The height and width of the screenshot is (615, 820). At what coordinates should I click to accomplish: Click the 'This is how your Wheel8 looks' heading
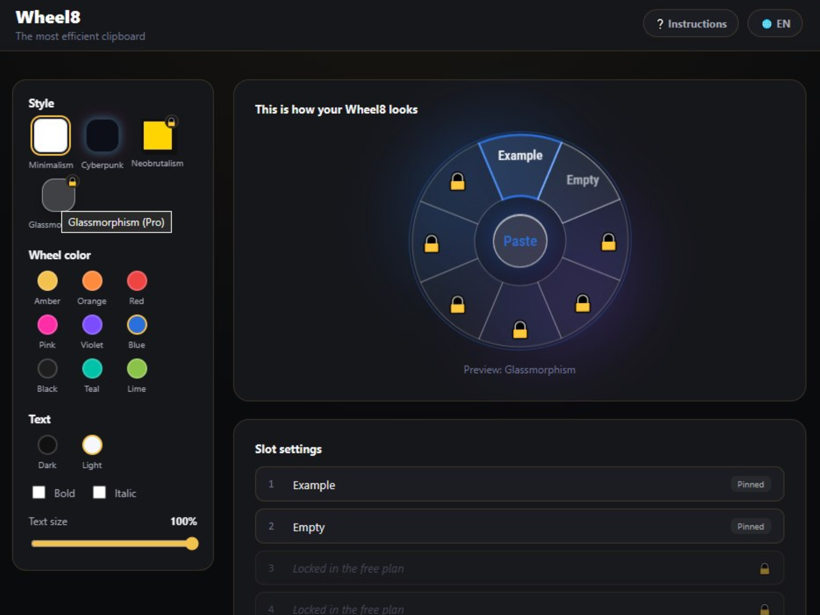pos(336,109)
